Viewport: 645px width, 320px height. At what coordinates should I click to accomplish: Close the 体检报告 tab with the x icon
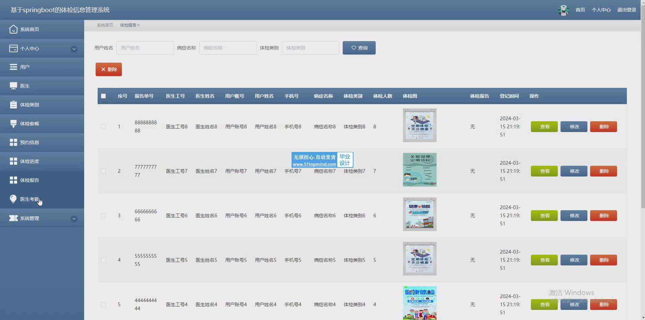(138, 25)
